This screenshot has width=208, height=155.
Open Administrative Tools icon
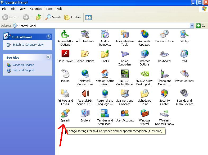pyautogui.click(x=125, y=34)
